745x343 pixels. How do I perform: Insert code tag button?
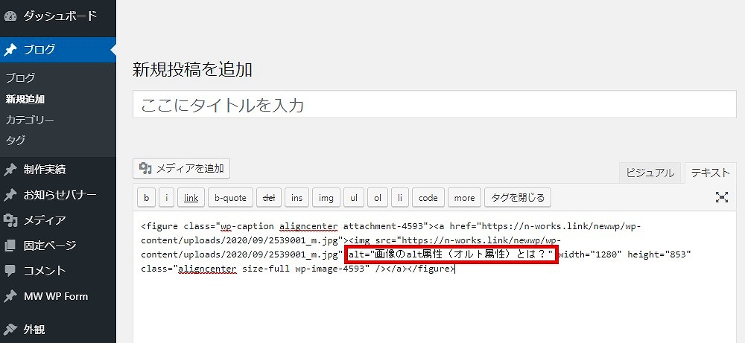tap(428, 198)
